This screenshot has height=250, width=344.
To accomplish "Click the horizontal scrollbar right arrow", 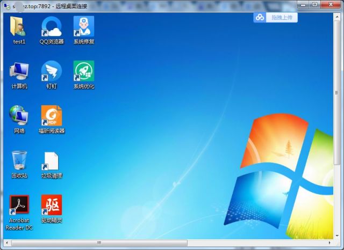I will point(329,243).
